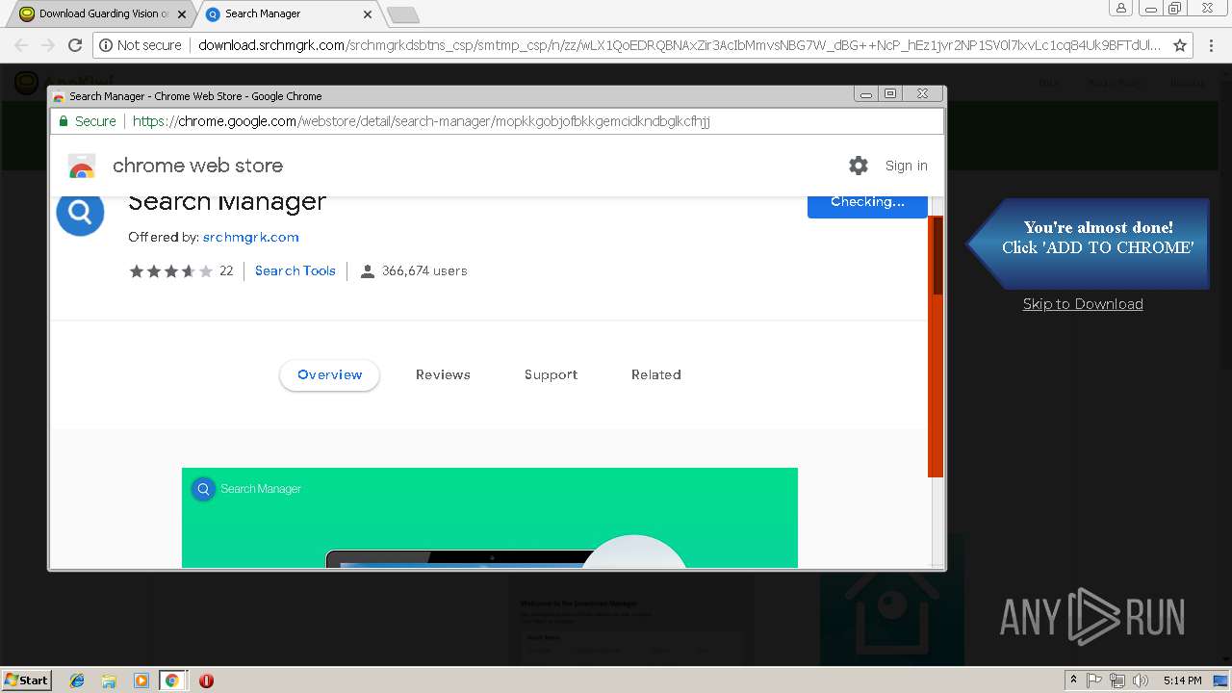Click the star rating icons
The image size is (1232, 693).
[x=170, y=271]
